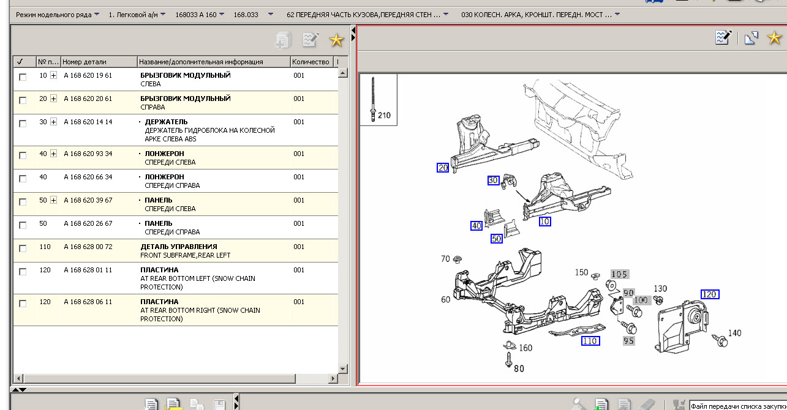Expand row 10 БРЫЗГОВИК МОДУЛЬНЫЙ СЛЕВА details
The width and height of the screenshot is (787, 410).
click(53, 75)
